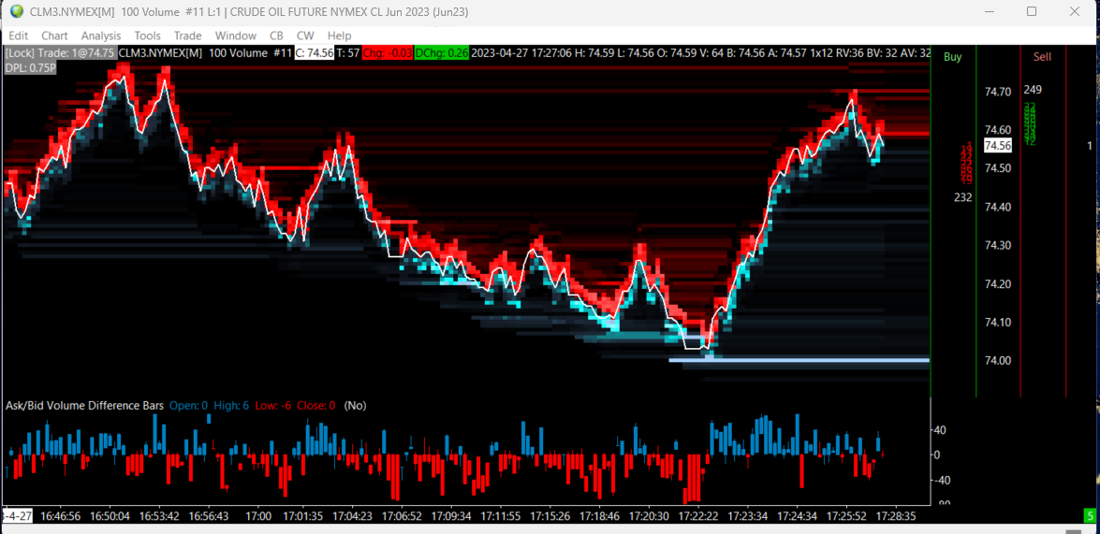The height and width of the screenshot is (534, 1100).
Task: Click the [Lock] Trade: 1@74.75 position label
Action: (x=61, y=52)
